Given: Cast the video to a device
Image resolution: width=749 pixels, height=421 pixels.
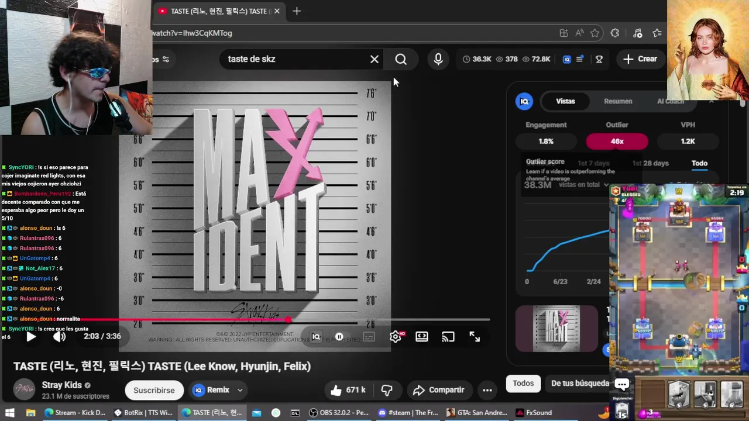Looking at the screenshot, I should click(448, 336).
